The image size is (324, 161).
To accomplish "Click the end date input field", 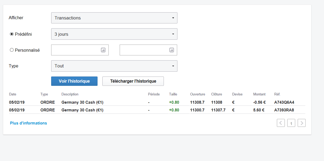I will coord(144,50).
